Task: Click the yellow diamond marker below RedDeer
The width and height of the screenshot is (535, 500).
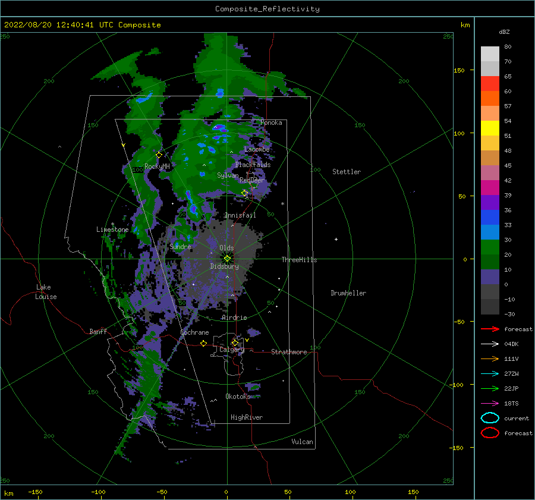Action: 245,193
